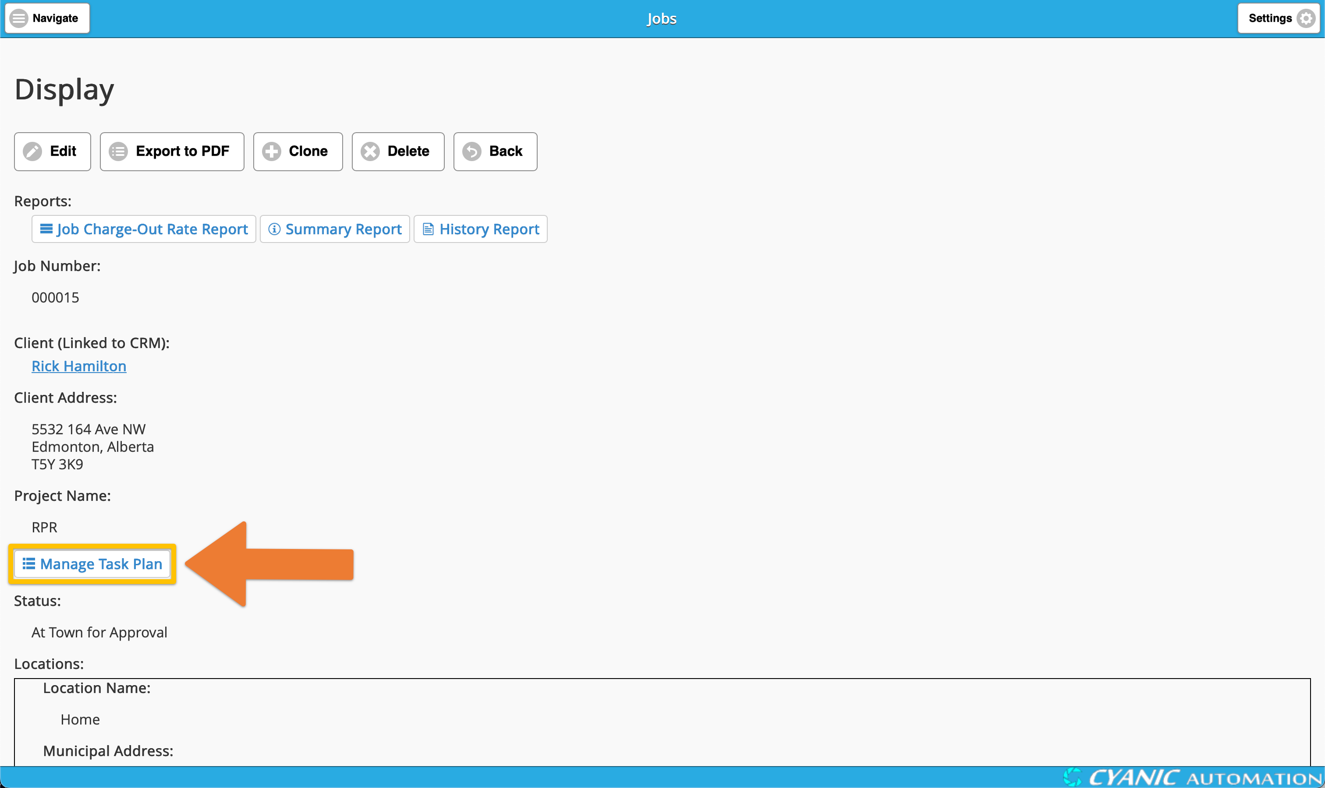Click the Settings gear icon

(x=1307, y=18)
